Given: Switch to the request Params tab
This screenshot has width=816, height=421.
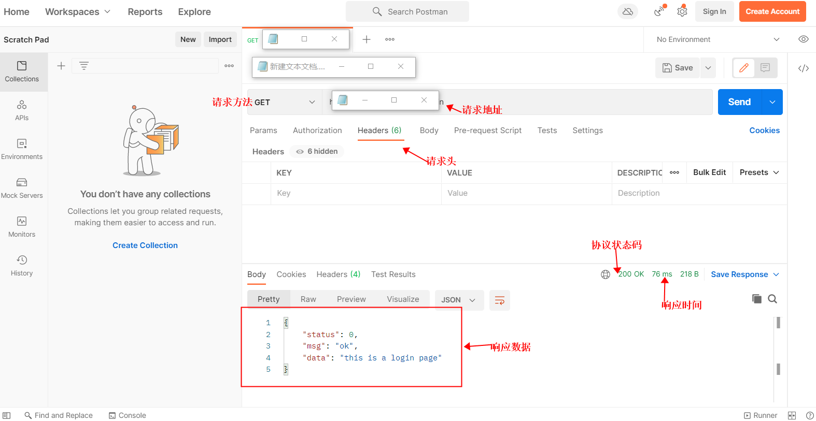Looking at the screenshot, I should point(263,130).
